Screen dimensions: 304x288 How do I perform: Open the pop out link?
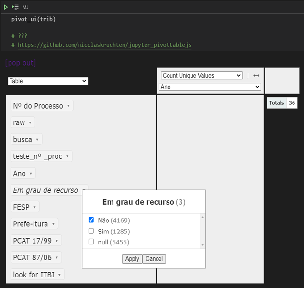click(21, 63)
